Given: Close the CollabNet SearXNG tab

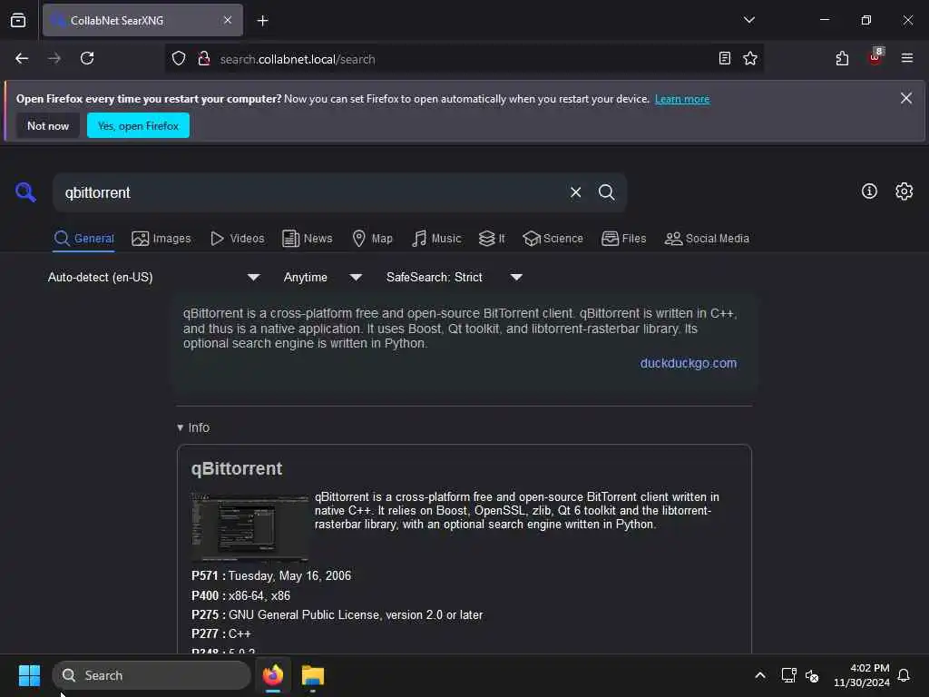Looking at the screenshot, I should 228,21.
